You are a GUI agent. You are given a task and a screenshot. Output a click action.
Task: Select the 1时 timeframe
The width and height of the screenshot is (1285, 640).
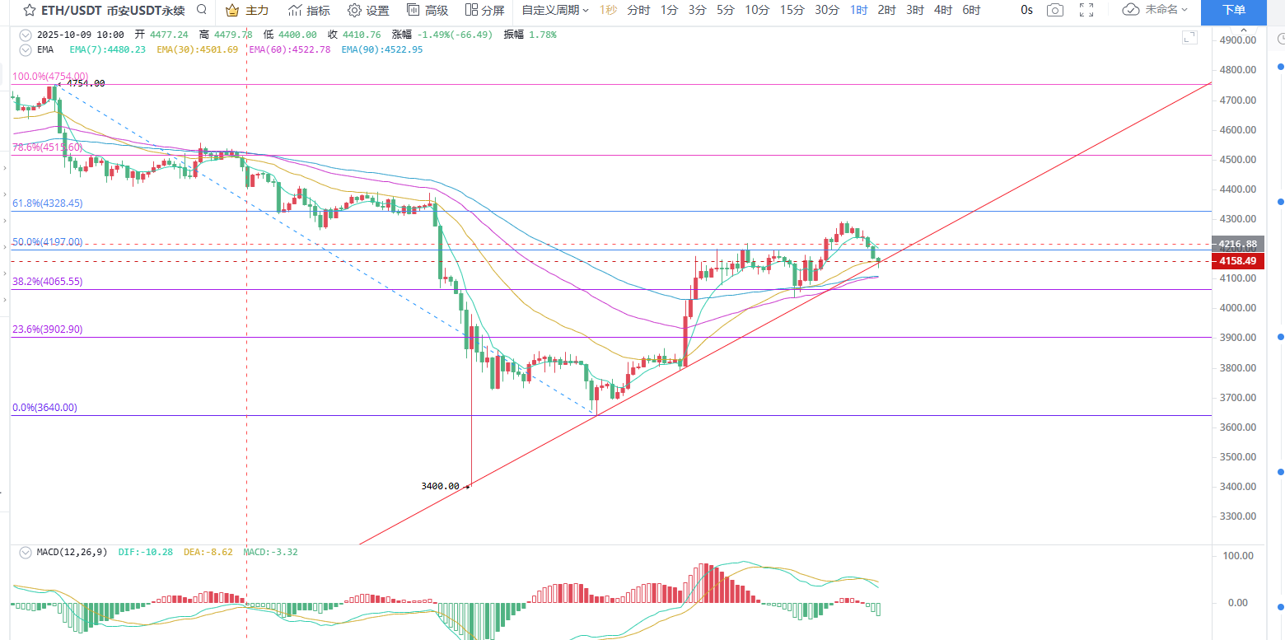[x=859, y=11]
